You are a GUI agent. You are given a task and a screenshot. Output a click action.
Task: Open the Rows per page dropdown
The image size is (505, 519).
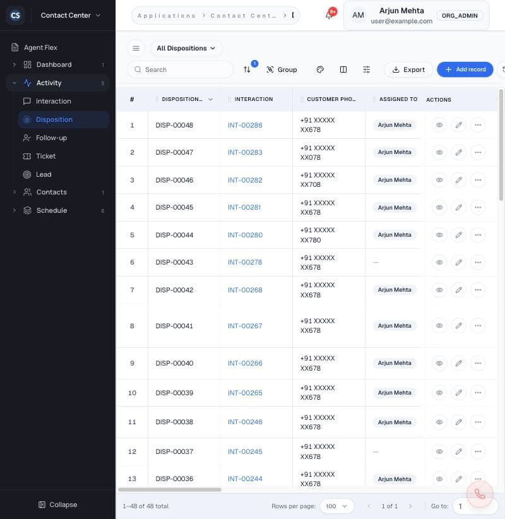coord(336,506)
